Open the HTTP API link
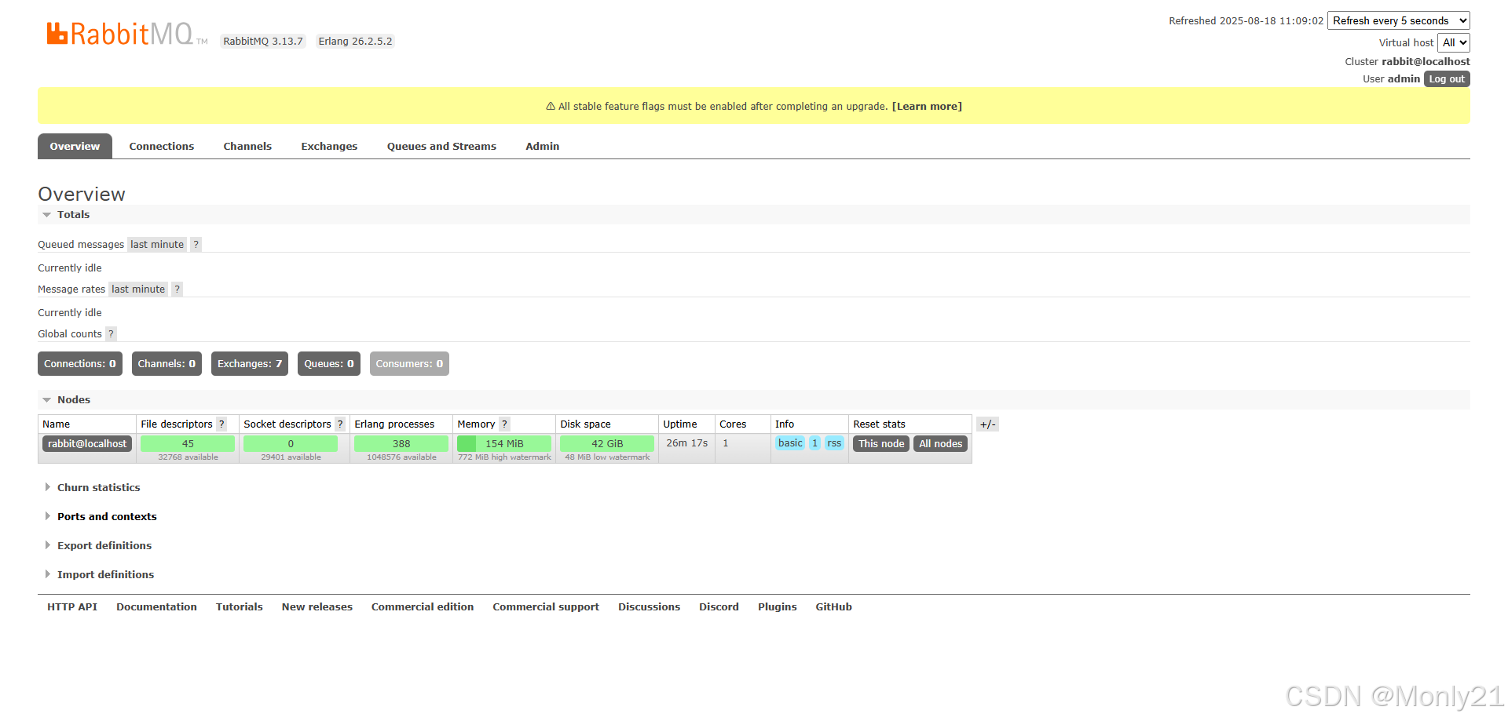Image resolution: width=1508 pixels, height=721 pixels. [x=72, y=607]
